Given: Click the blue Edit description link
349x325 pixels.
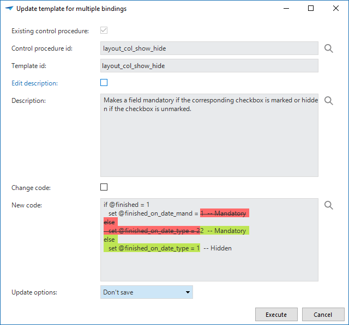Looking at the screenshot, I should coord(34,83).
